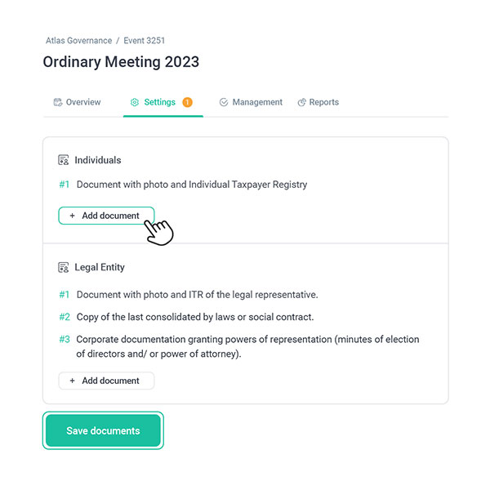Go to Atlas Governance breadcrumb
The width and height of the screenshot is (490, 490).
78,40
